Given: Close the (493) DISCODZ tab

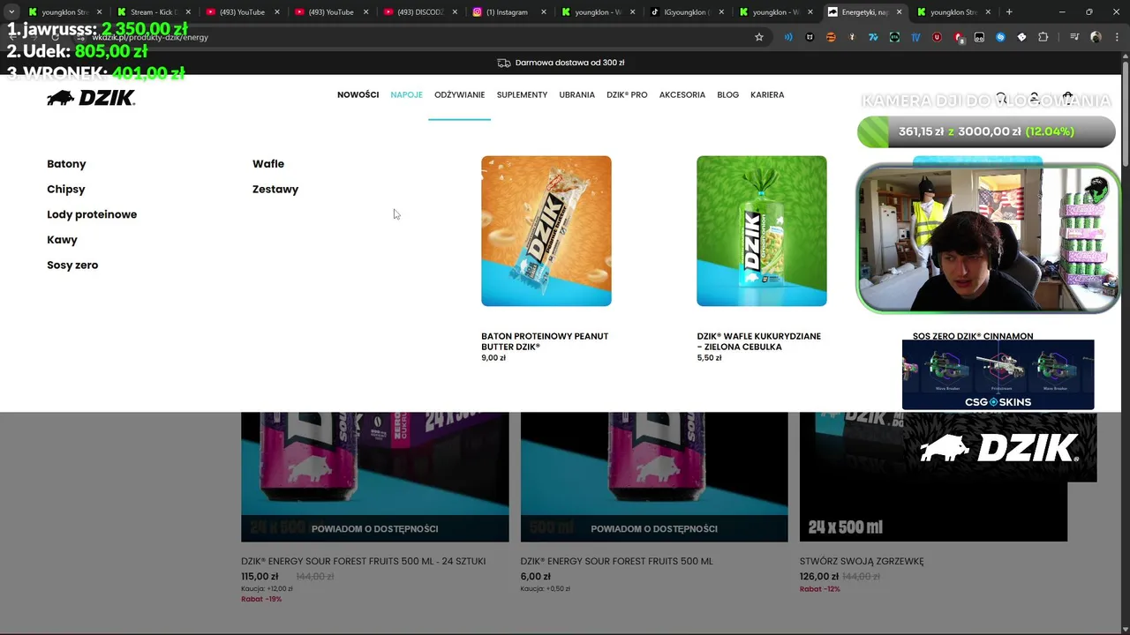Looking at the screenshot, I should click(455, 12).
